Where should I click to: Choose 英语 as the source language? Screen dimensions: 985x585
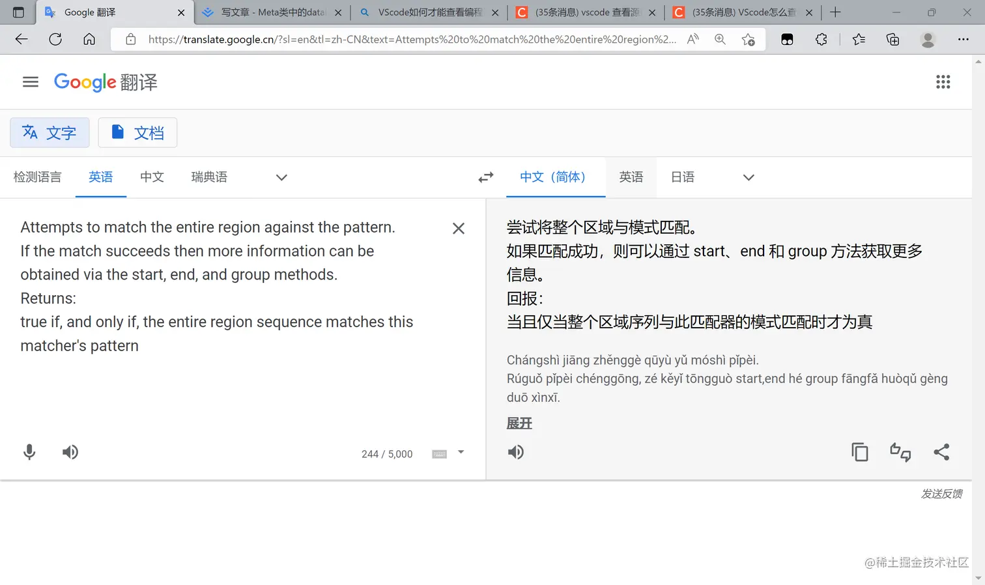(101, 177)
